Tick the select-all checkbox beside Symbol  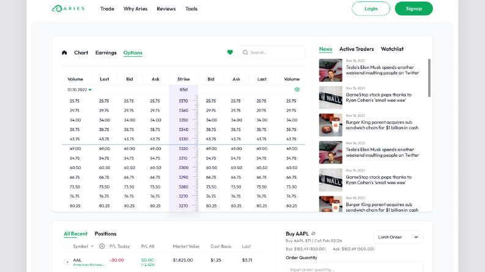[x=67, y=246]
